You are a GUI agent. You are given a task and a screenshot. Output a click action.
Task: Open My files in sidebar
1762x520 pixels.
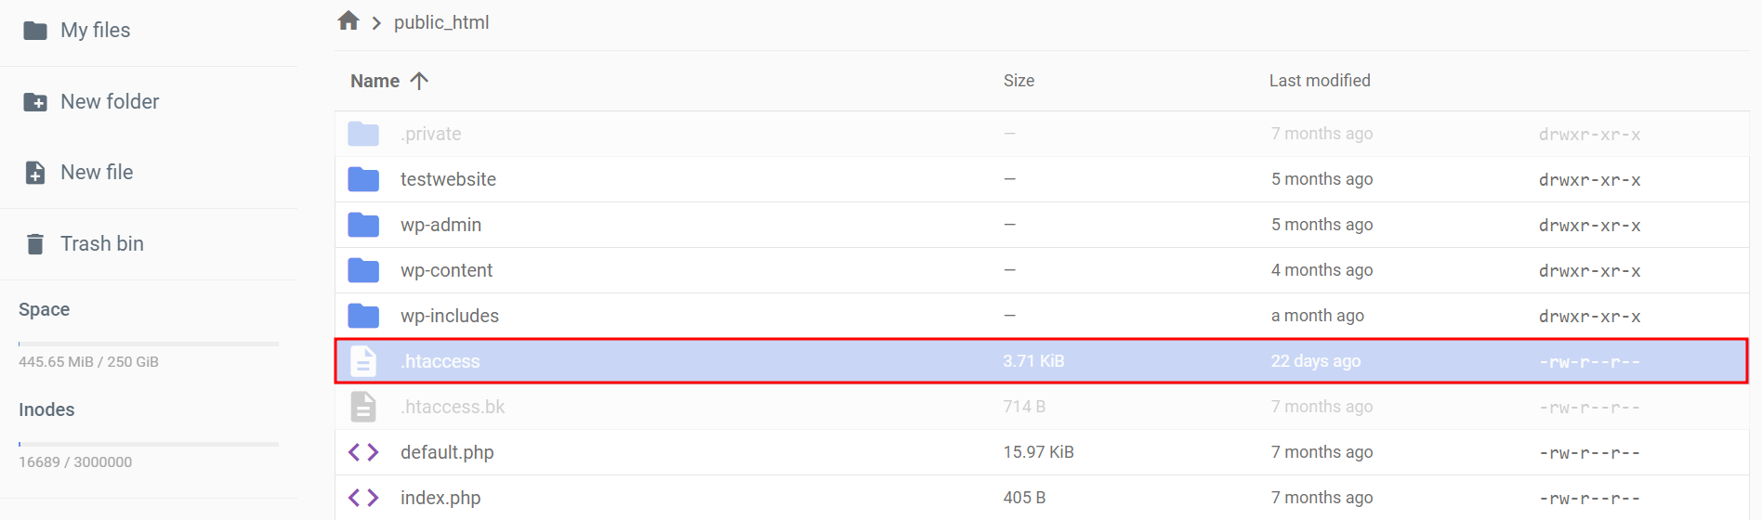pos(95,31)
